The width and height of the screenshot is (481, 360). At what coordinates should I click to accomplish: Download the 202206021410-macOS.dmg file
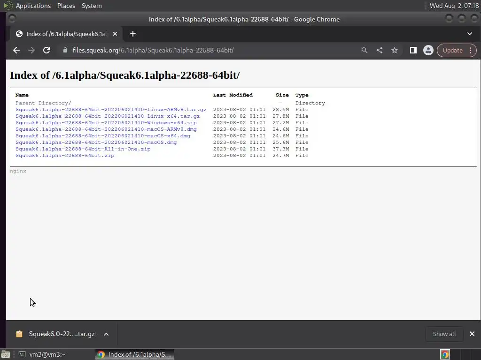96,142
